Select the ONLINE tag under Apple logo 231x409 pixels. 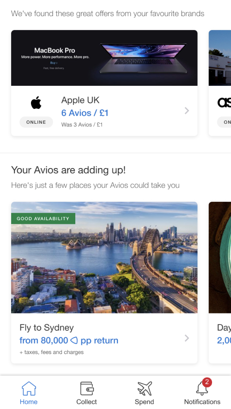coord(36,122)
